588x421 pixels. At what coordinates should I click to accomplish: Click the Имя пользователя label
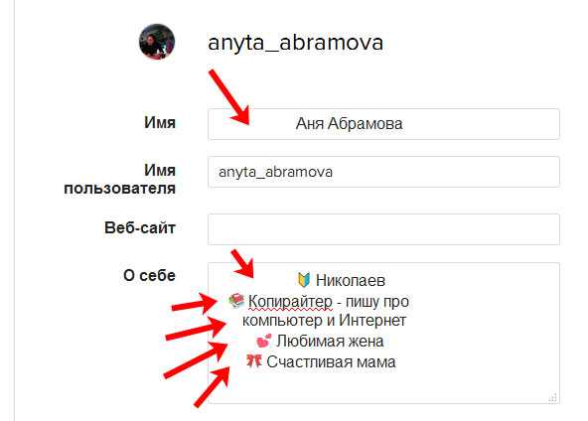[x=120, y=179]
